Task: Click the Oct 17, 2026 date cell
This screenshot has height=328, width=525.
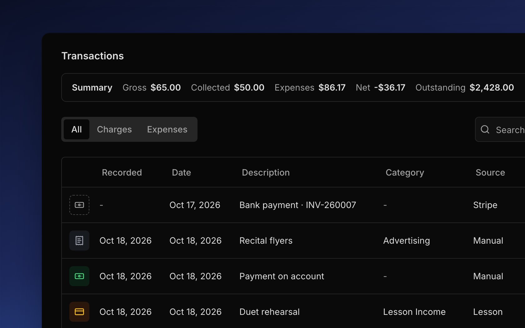Action: (x=195, y=205)
